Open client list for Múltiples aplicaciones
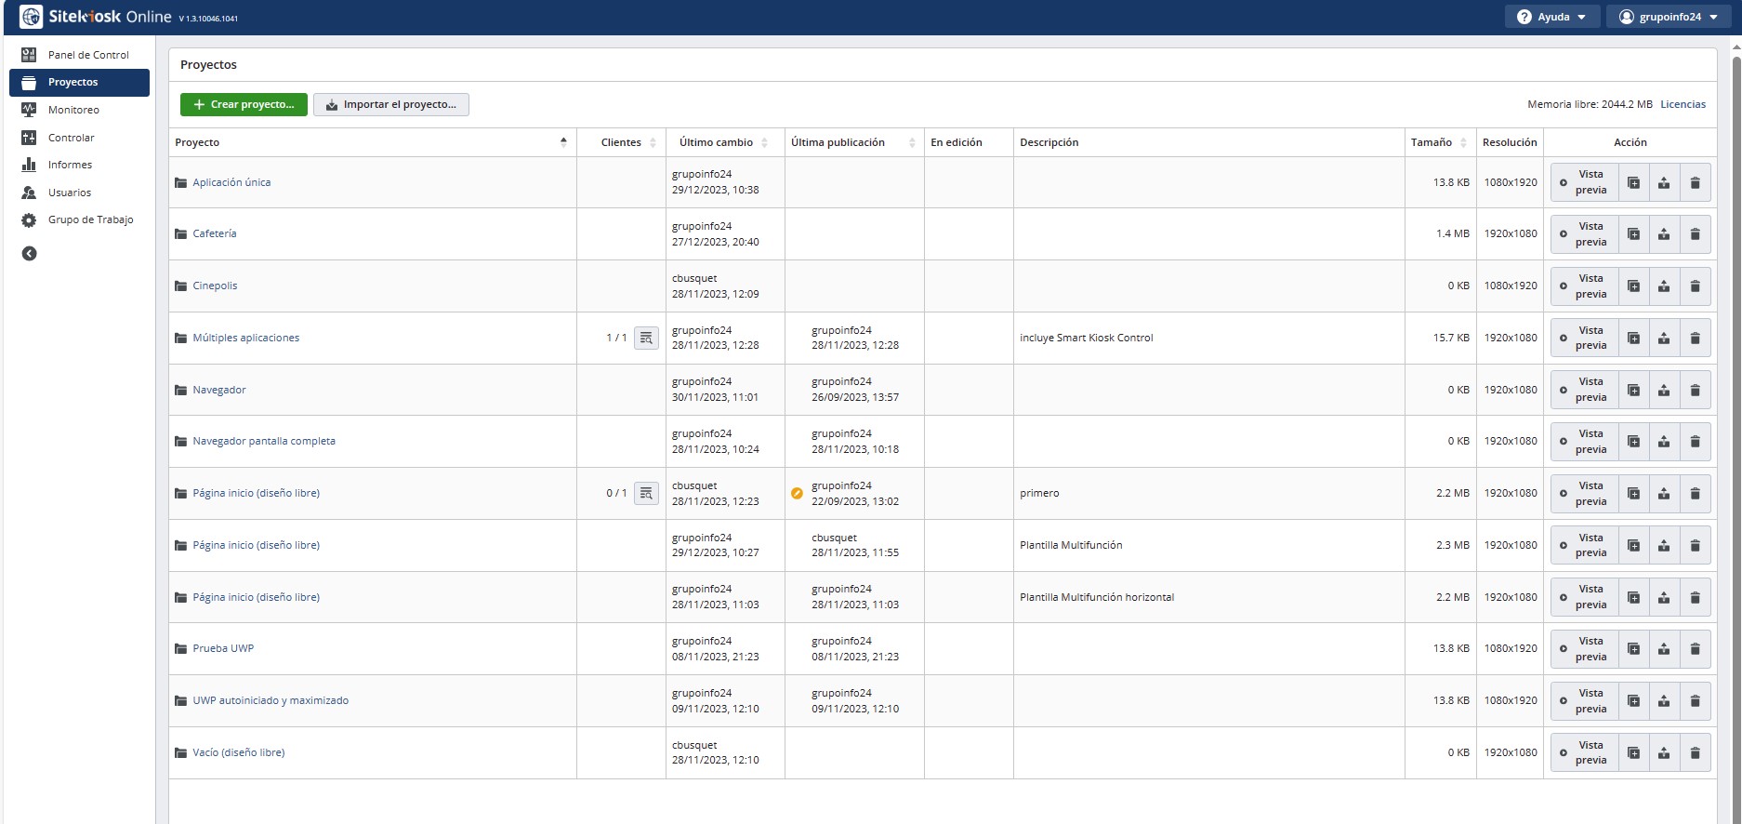This screenshot has height=824, width=1742. [646, 339]
